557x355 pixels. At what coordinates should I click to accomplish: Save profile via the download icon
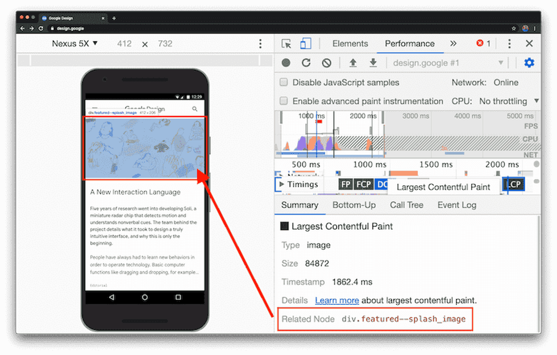pyautogui.click(x=372, y=63)
